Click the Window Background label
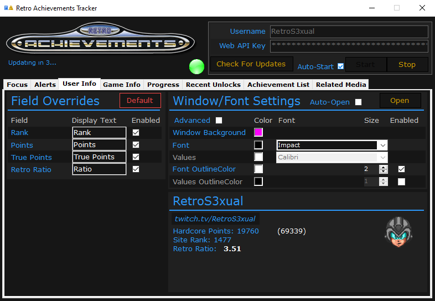This screenshot has width=435, height=301. [209, 133]
